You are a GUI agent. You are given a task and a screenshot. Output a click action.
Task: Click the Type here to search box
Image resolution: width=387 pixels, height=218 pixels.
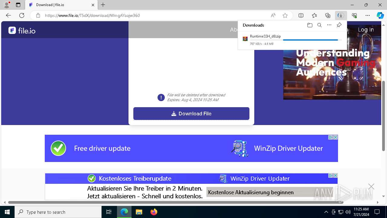click(x=58, y=212)
